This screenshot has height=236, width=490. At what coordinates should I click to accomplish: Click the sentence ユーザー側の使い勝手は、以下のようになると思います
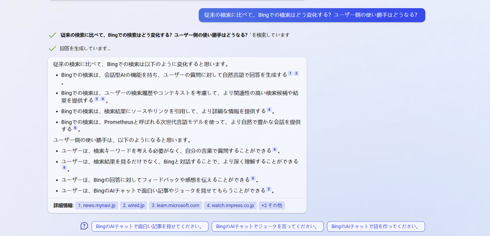pos(122,140)
